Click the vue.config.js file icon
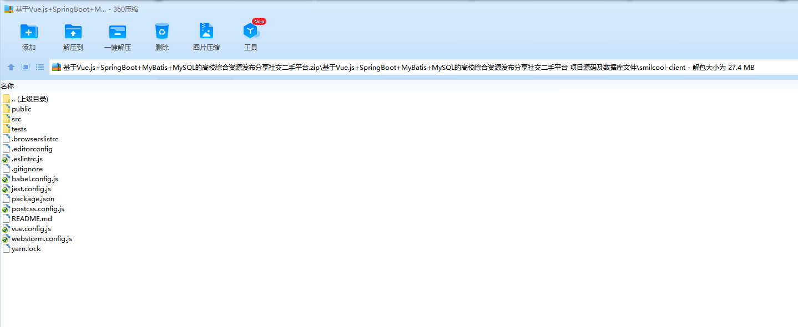The width and height of the screenshot is (798, 327). (6, 228)
